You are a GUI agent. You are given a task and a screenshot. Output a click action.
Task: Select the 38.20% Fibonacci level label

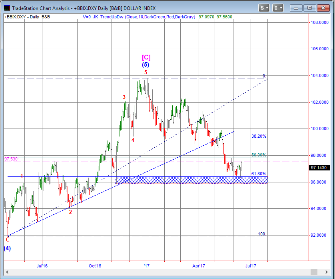259,136
